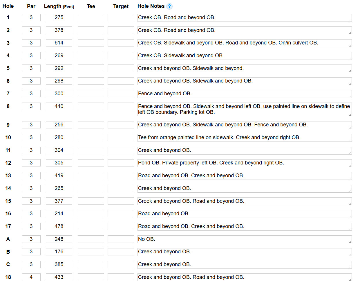Click the Length field showing 248 for hole A

click(x=59, y=239)
